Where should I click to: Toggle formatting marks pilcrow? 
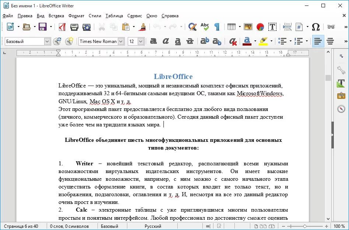coord(217,27)
